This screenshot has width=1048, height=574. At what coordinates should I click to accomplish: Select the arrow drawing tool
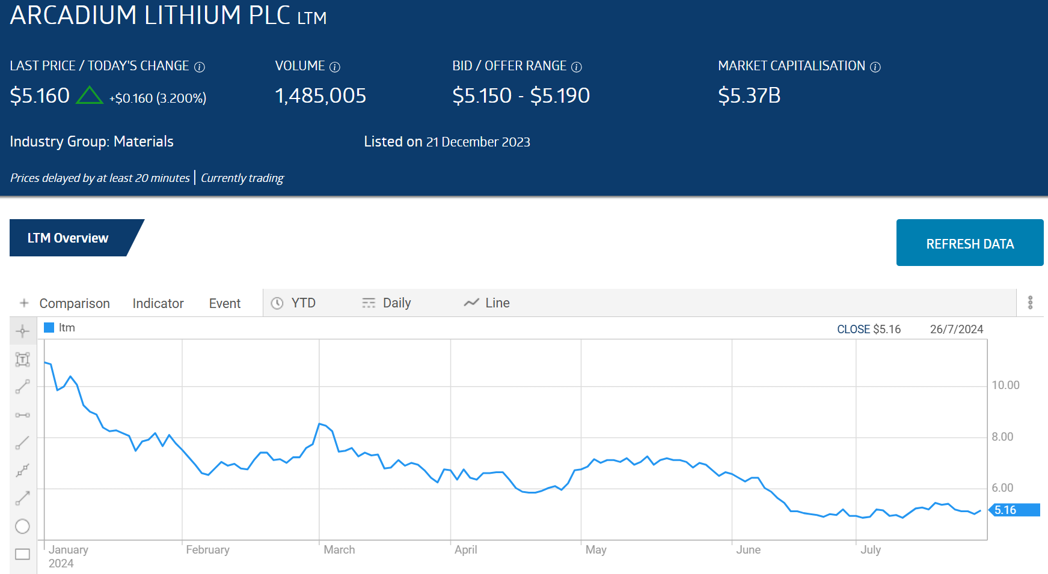[22, 498]
